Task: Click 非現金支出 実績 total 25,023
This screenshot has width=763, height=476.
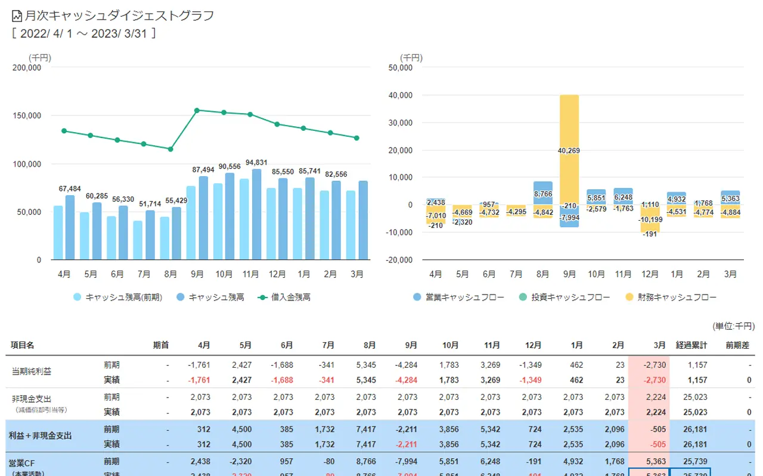Action: (694, 412)
